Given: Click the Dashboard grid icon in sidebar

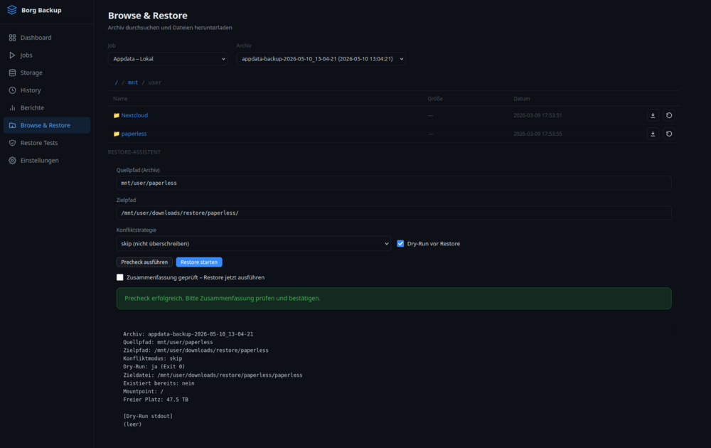Looking at the screenshot, I should pyautogui.click(x=12, y=38).
